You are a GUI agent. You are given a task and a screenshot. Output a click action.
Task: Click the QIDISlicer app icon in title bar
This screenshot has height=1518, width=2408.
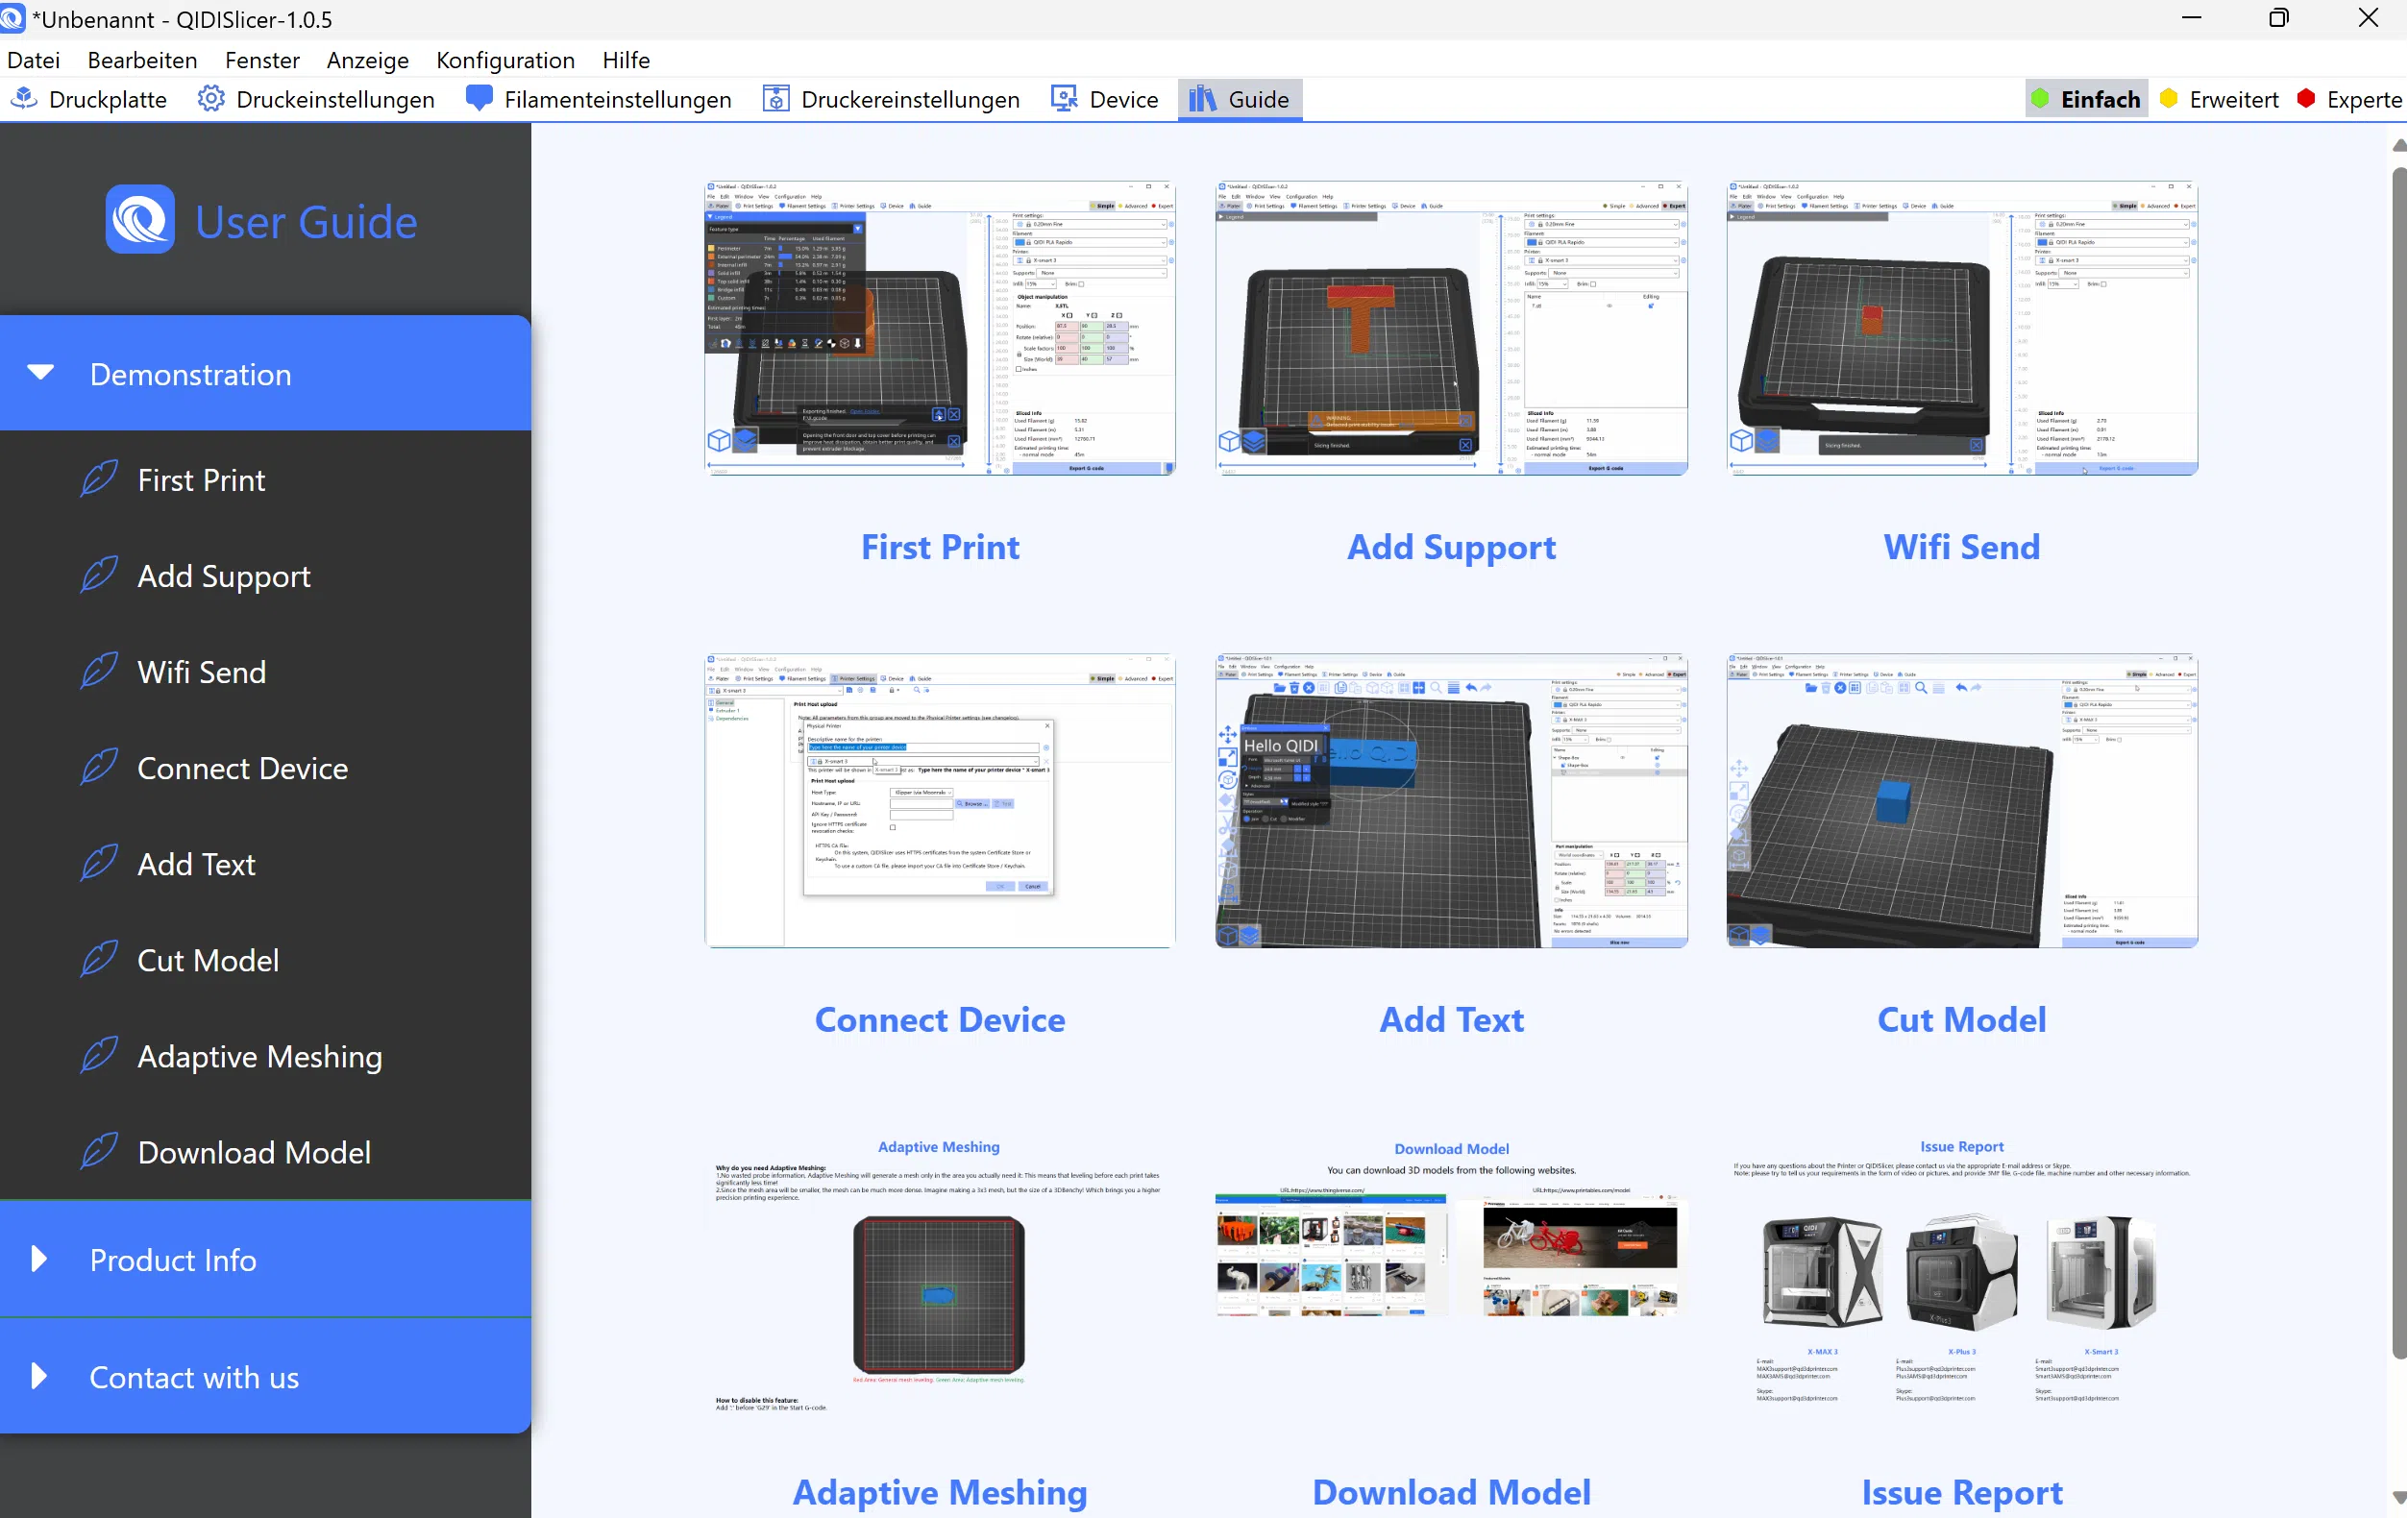pos(12,19)
